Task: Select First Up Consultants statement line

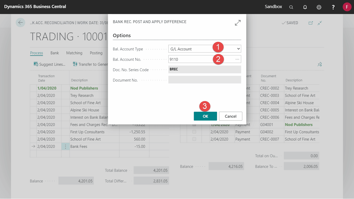Action: 87,132
